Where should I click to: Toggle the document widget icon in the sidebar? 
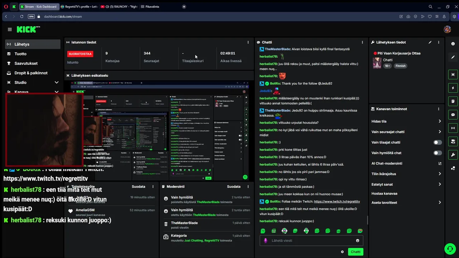[x=453, y=101]
